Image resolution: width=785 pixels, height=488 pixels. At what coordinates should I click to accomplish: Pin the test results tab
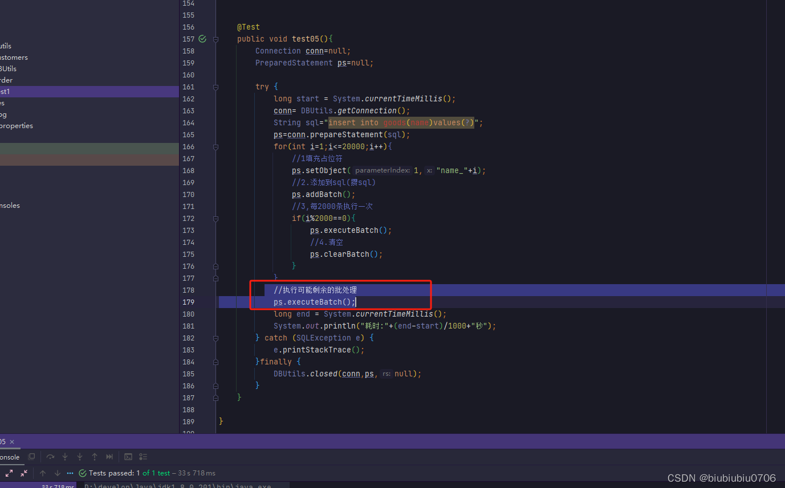(31, 457)
